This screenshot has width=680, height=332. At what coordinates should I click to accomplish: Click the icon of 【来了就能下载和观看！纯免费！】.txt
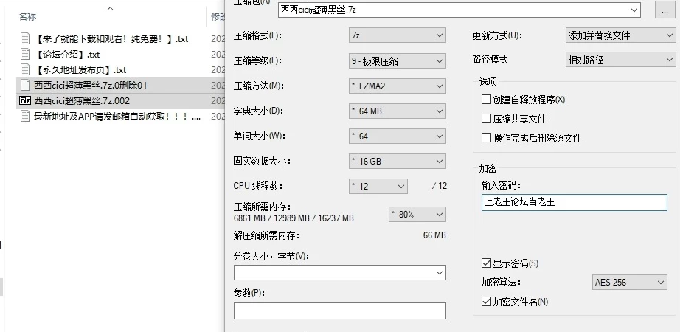coord(25,38)
